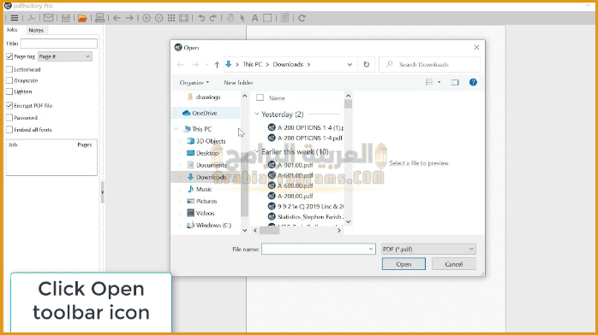Viewport: 598px width, 335px height.
Task: Collapse the This PC tree node arrow
Action: (x=176, y=129)
